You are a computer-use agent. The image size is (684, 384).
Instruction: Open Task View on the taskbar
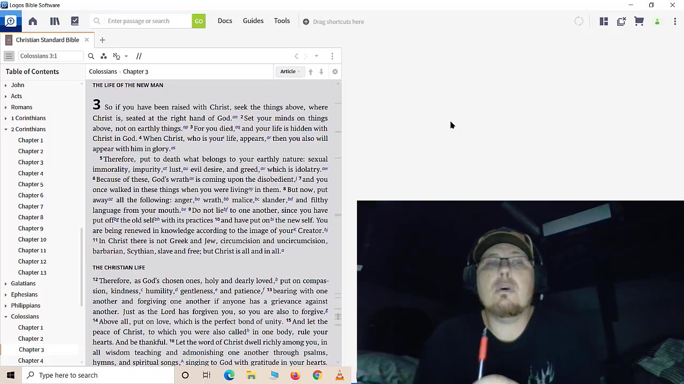206,375
